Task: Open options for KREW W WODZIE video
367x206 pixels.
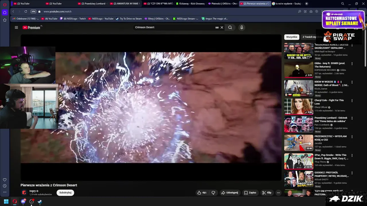Action: pos(352,82)
